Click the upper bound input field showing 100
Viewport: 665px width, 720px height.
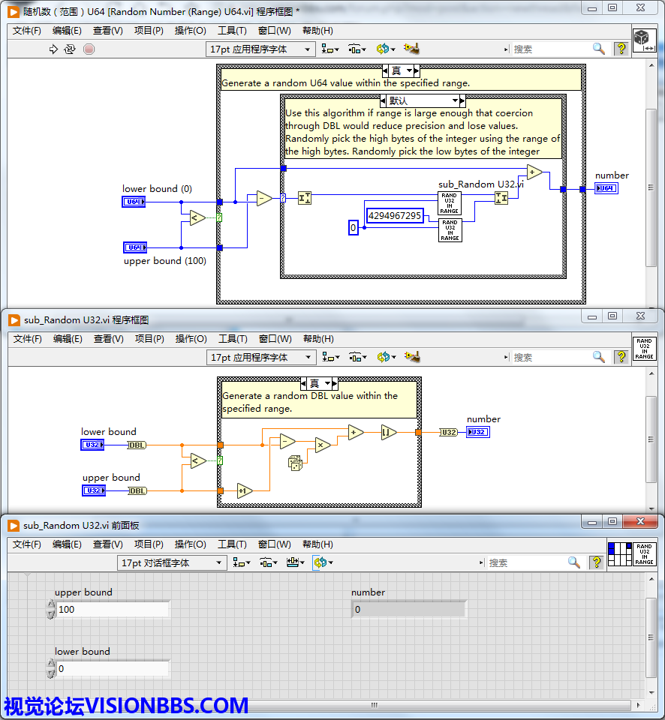click(x=113, y=610)
